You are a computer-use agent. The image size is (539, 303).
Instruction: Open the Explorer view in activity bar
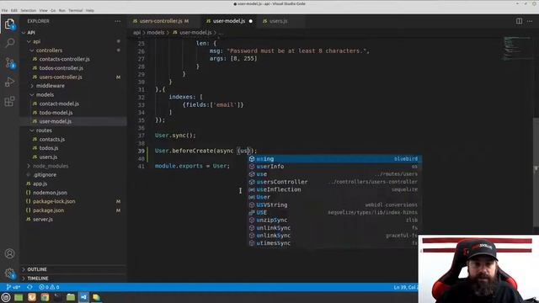point(9,24)
